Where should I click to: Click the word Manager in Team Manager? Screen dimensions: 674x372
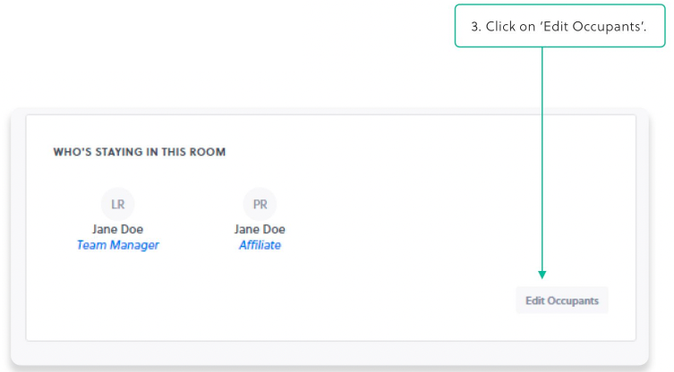134,245
